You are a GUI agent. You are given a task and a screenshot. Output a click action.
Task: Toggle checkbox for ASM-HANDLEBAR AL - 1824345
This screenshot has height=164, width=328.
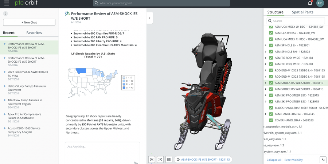pos(271,114)
